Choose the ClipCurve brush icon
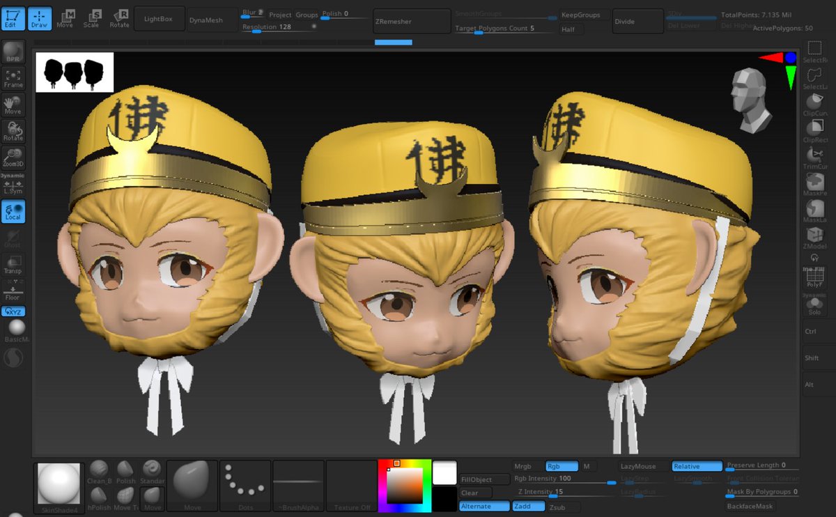 814,105
